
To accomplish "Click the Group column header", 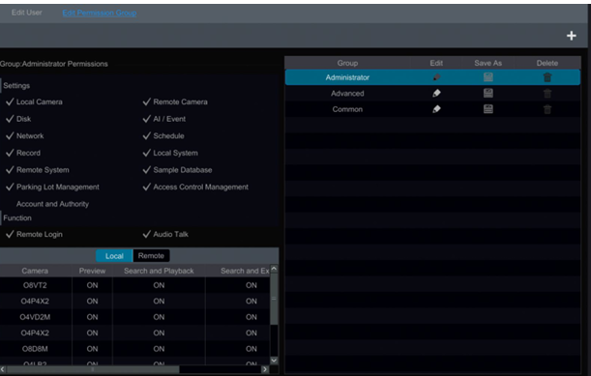I will [347, 63].
